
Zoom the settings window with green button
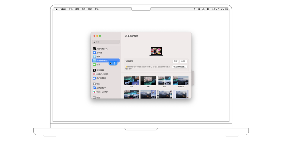click(100, 36)
